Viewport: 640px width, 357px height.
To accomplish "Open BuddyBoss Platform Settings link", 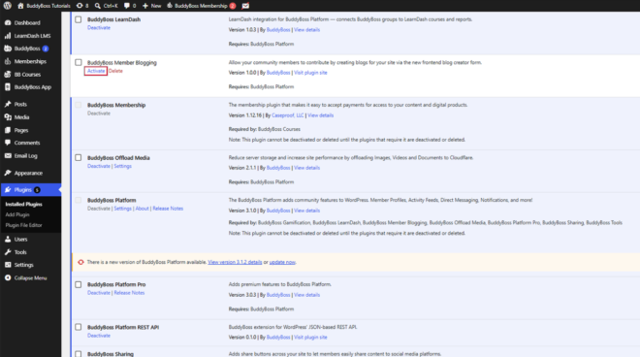I will coord(122,209).
